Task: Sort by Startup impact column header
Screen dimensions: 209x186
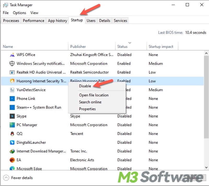Action: (x=161, y=47)
